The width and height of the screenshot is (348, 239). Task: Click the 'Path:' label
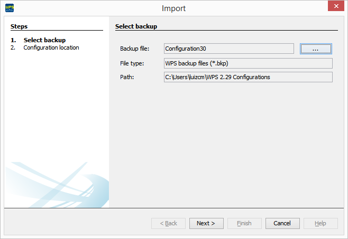pyautogui.click(x=127, y=77)
